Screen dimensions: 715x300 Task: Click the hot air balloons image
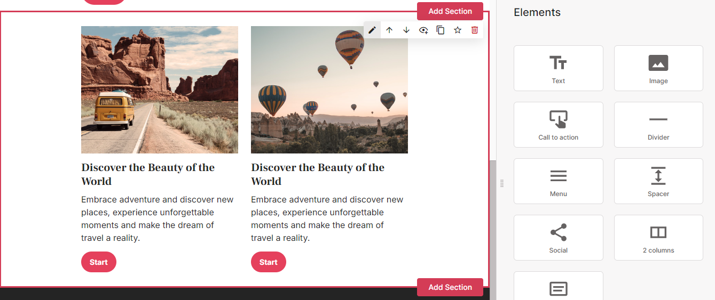coord(329,90)
